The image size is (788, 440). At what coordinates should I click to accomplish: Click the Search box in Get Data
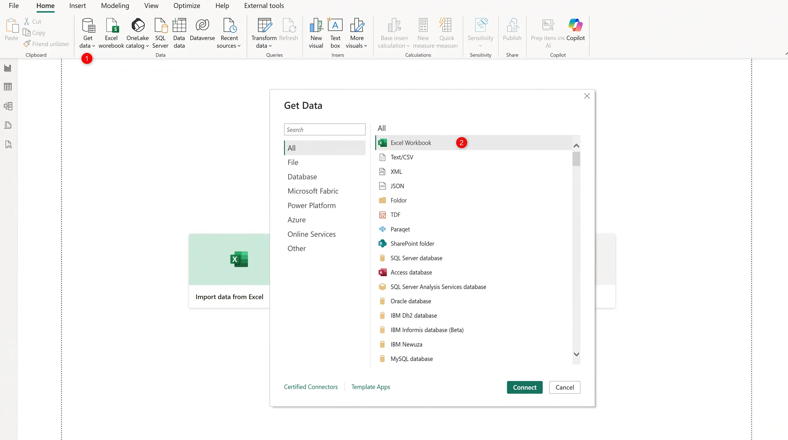pos(324,129)
